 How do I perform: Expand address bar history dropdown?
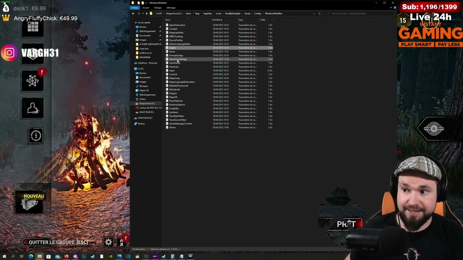[314, 13]
